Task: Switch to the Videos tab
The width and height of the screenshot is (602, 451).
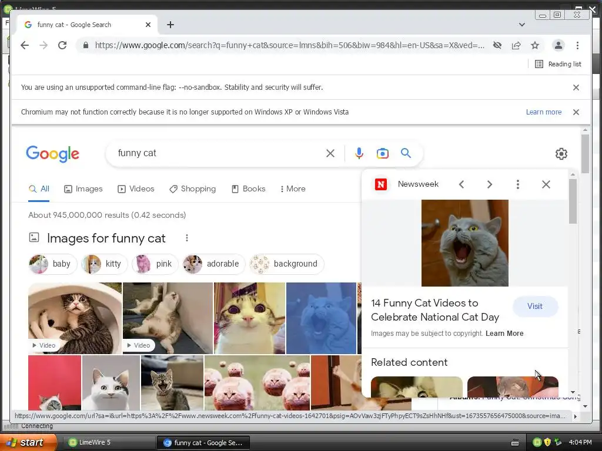Action: pos(136,189)
